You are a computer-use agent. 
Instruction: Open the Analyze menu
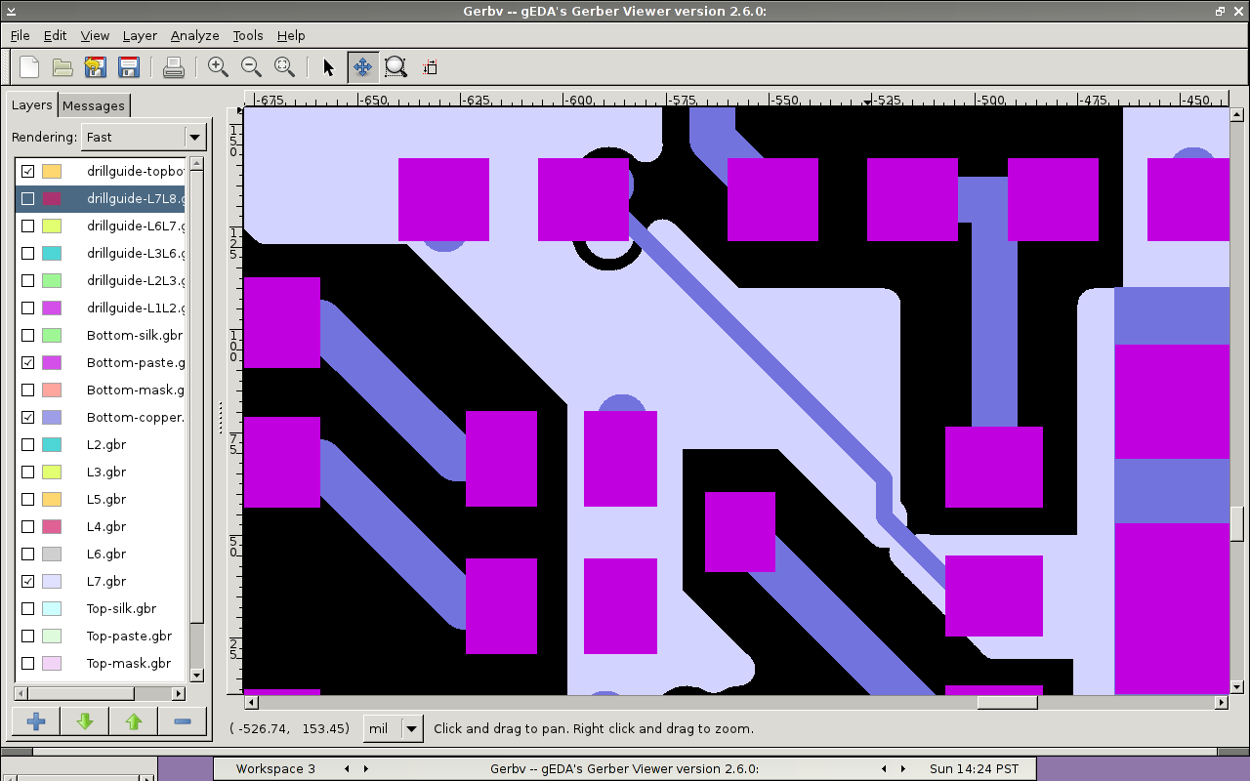pos(194,35)
